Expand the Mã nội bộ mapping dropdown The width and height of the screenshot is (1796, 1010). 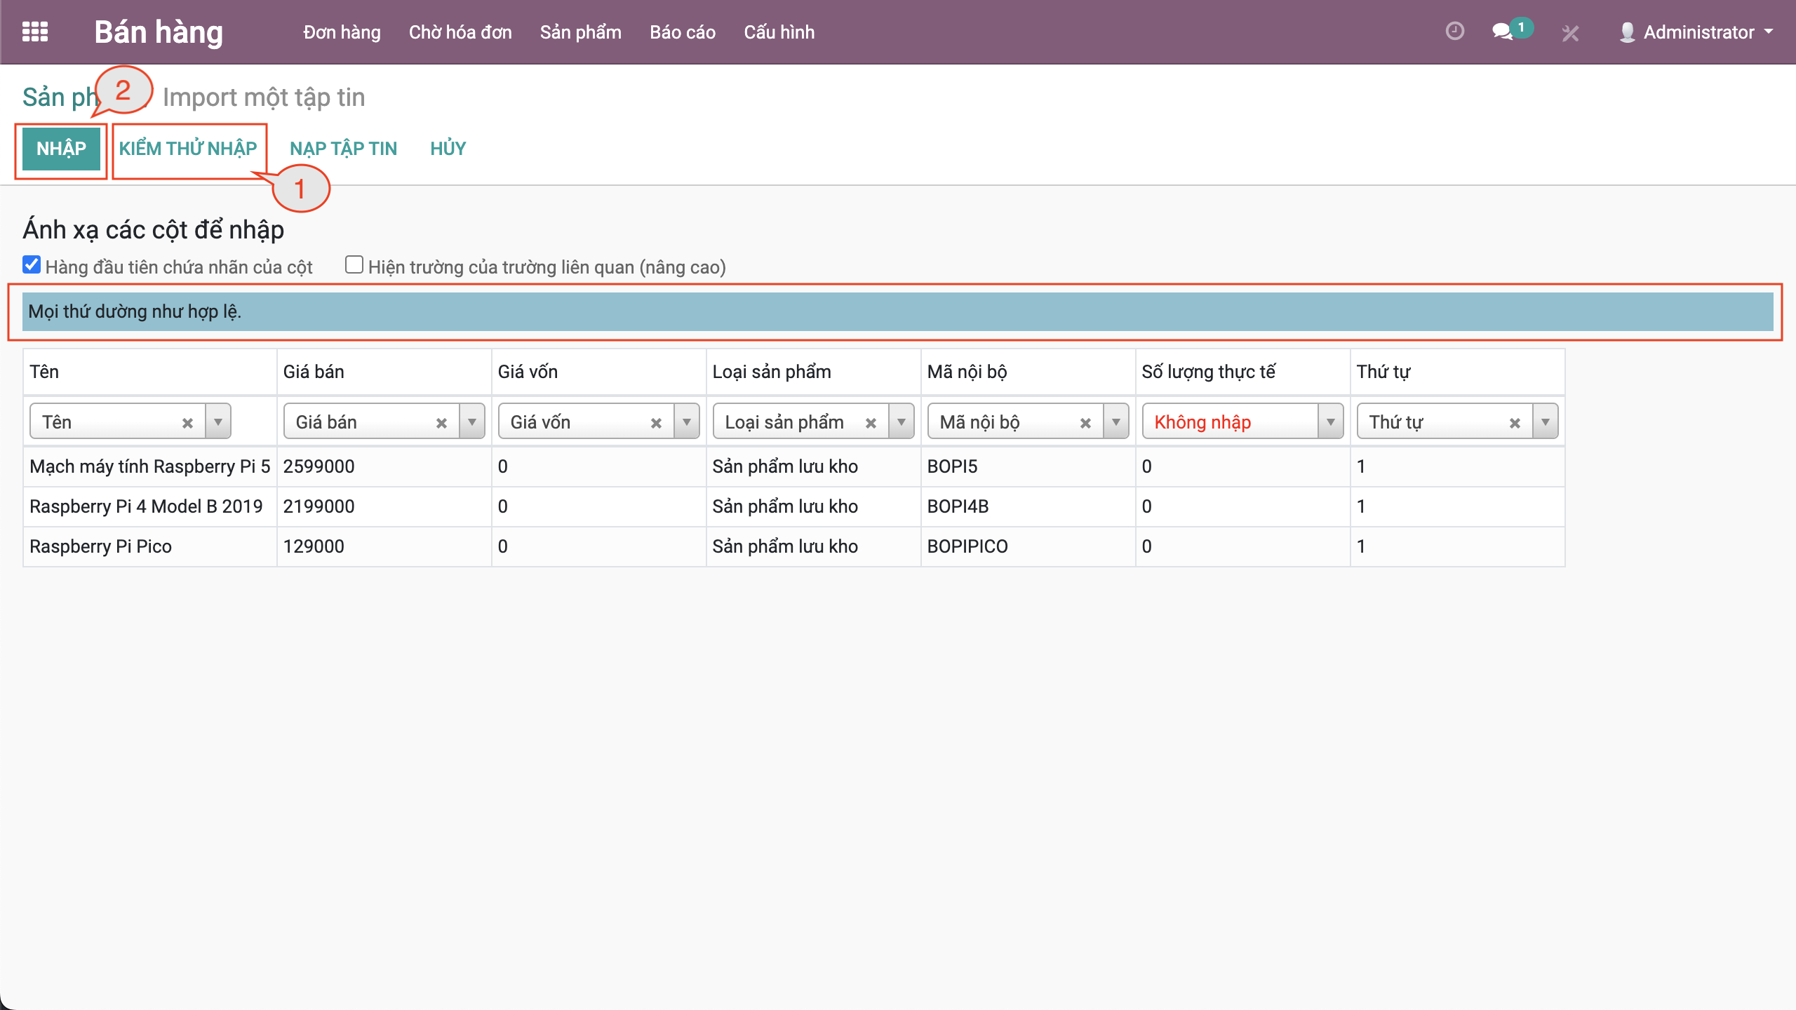[1115, 422]
